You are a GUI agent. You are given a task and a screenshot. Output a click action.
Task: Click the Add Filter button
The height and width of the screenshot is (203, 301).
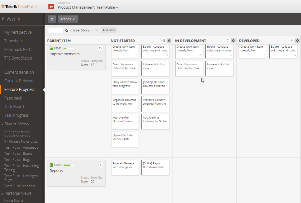pos(109,30)
